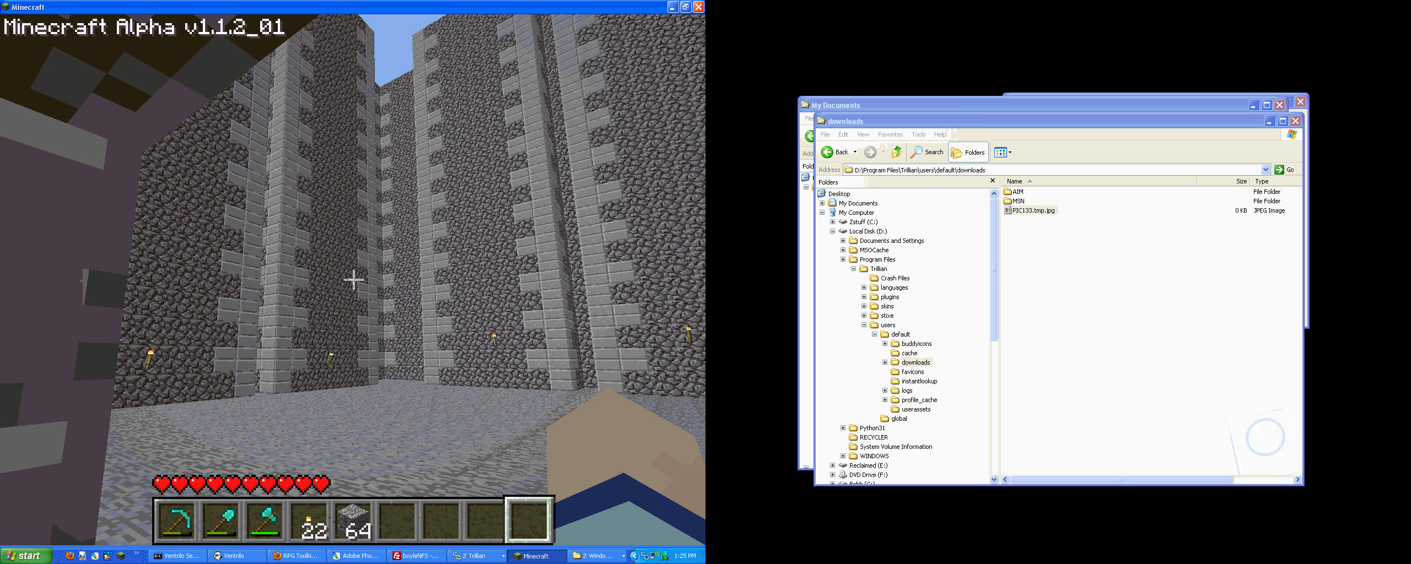1411x564 pixels.
Task: Open the Edit menu
Action: point(843,134)
